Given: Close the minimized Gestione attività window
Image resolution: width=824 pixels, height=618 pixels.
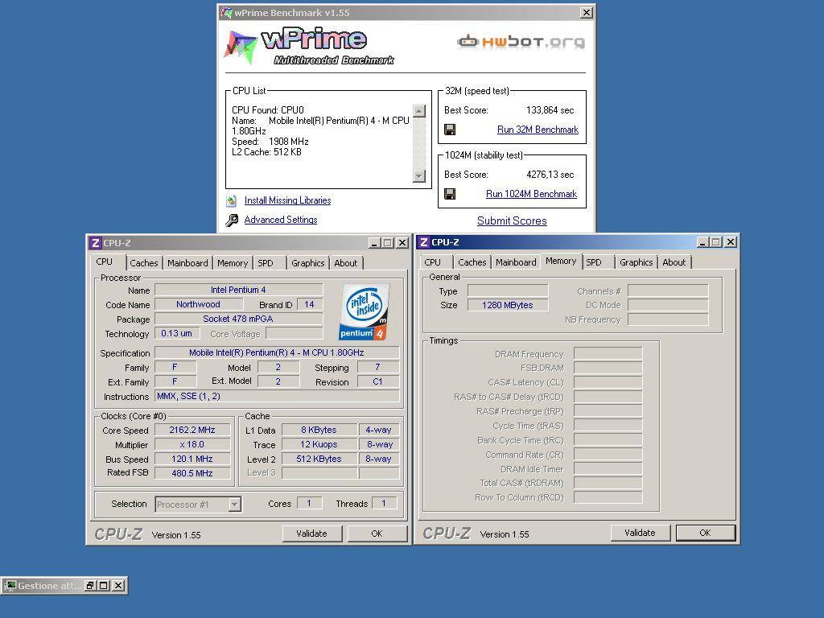Looking at the screenshot, I should click(118, 586).
